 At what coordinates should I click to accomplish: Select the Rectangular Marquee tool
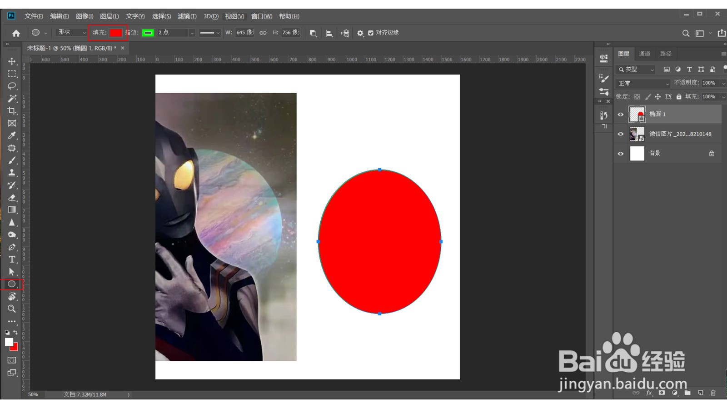click(x=12, y=74)
